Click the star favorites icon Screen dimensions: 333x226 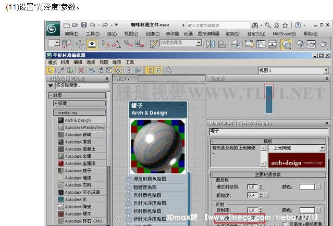285,26
